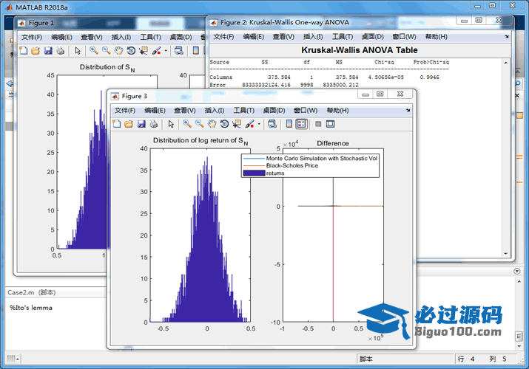The image size is (529, 369).
Task: Open 帮助(H) menu in Figure 2 window
Action: pos(436,37)
